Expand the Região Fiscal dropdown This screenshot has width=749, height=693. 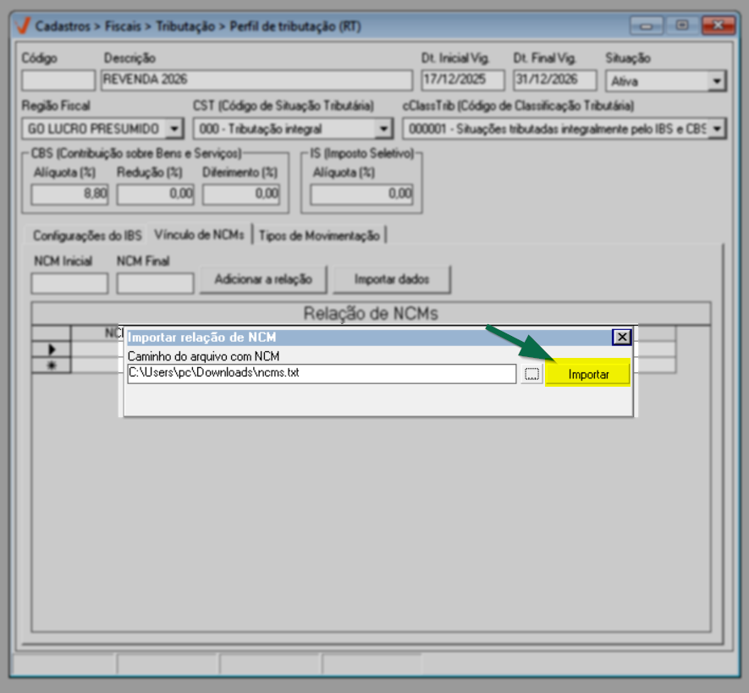tap(174, 129)
